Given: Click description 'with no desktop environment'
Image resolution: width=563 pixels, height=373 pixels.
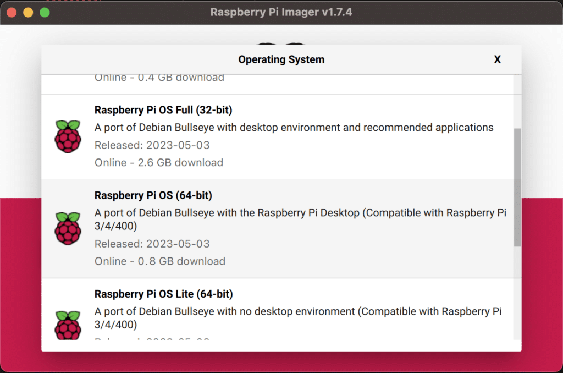Looking at the screenshot, I should tap(298, 317).
